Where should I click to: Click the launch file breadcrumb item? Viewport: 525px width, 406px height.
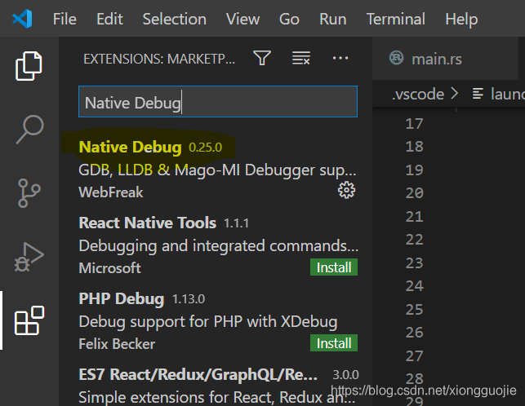pyautogui.click(x=498, y=94)
